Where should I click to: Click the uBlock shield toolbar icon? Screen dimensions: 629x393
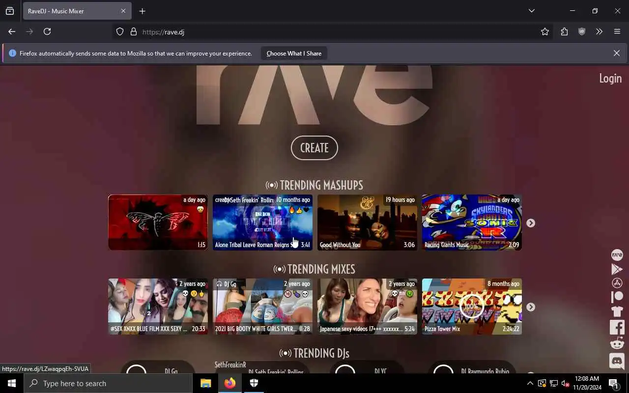pyautogui.click(x=582, y=31)
